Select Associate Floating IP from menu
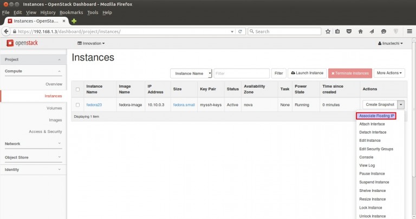 376,116
